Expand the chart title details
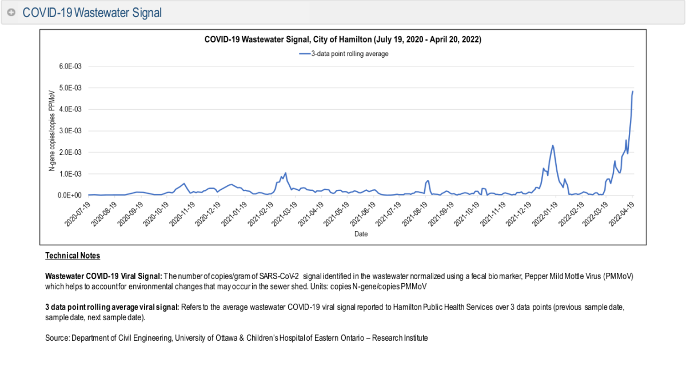 [343, 39]
